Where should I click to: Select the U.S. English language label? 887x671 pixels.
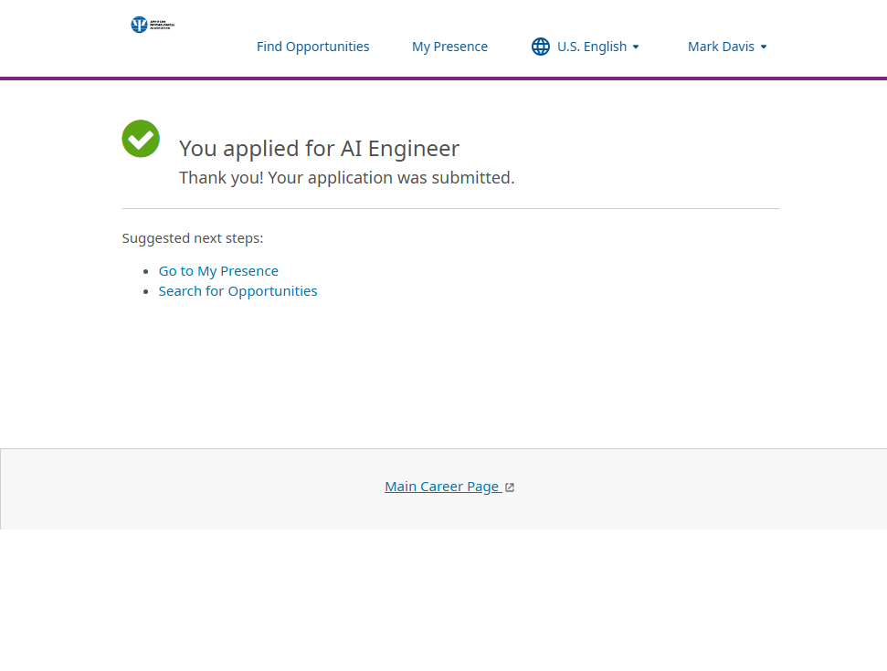point(592,47)
